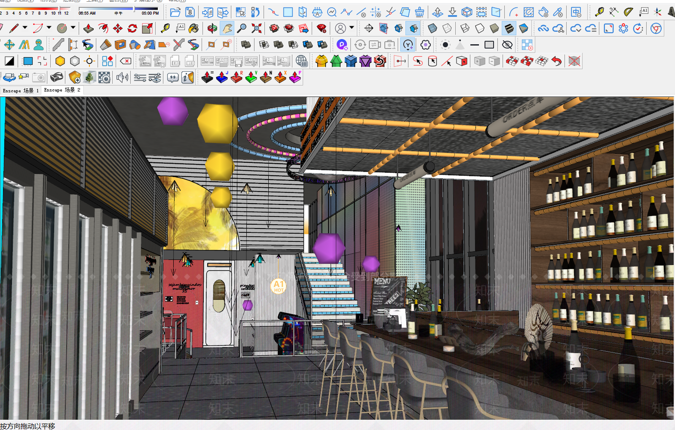Open the Extension Manager ruby icon
The width and height of the screenshot is (675, 430).
tap(321, 28)
